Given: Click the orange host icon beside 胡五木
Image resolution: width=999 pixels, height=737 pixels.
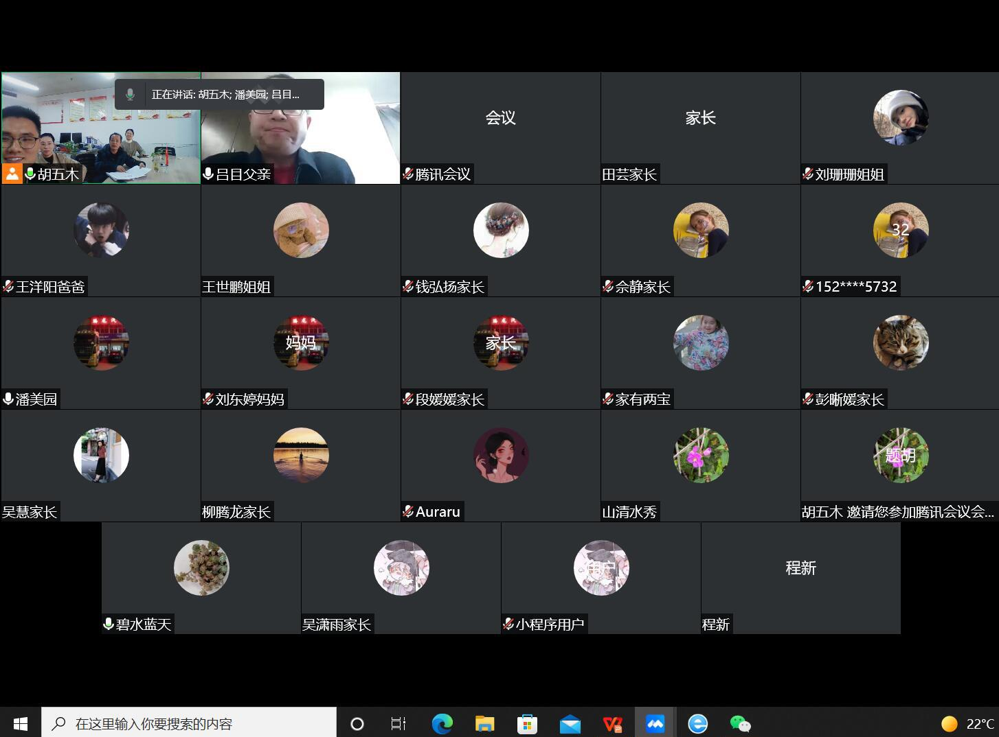Looking at the screenshot, I should pos(12,174).
